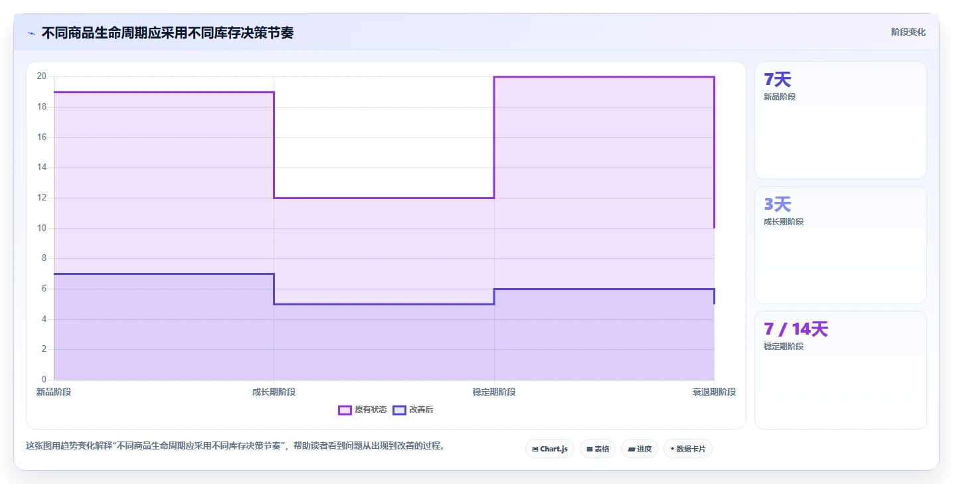Click the y-axis value 0

(44, 380)
